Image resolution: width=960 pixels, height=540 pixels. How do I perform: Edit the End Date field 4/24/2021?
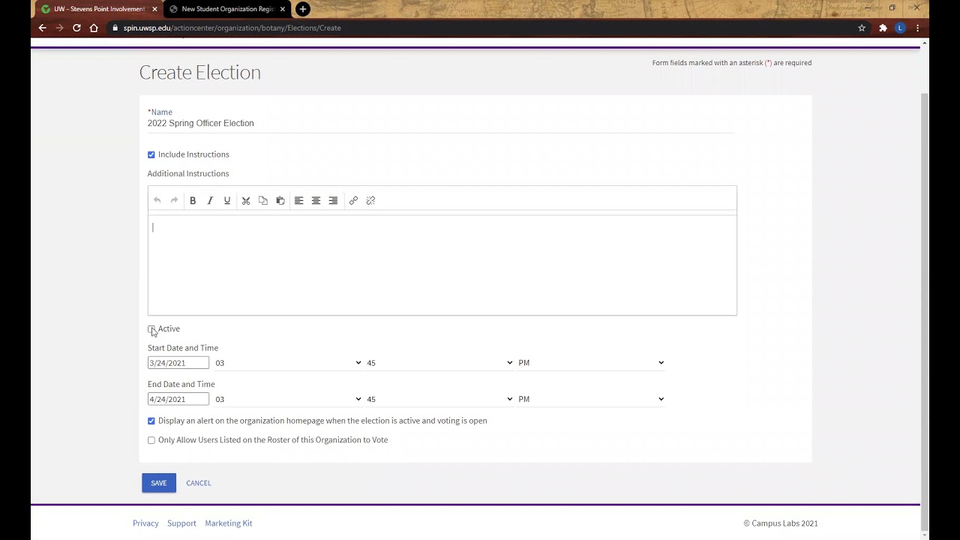178,399
